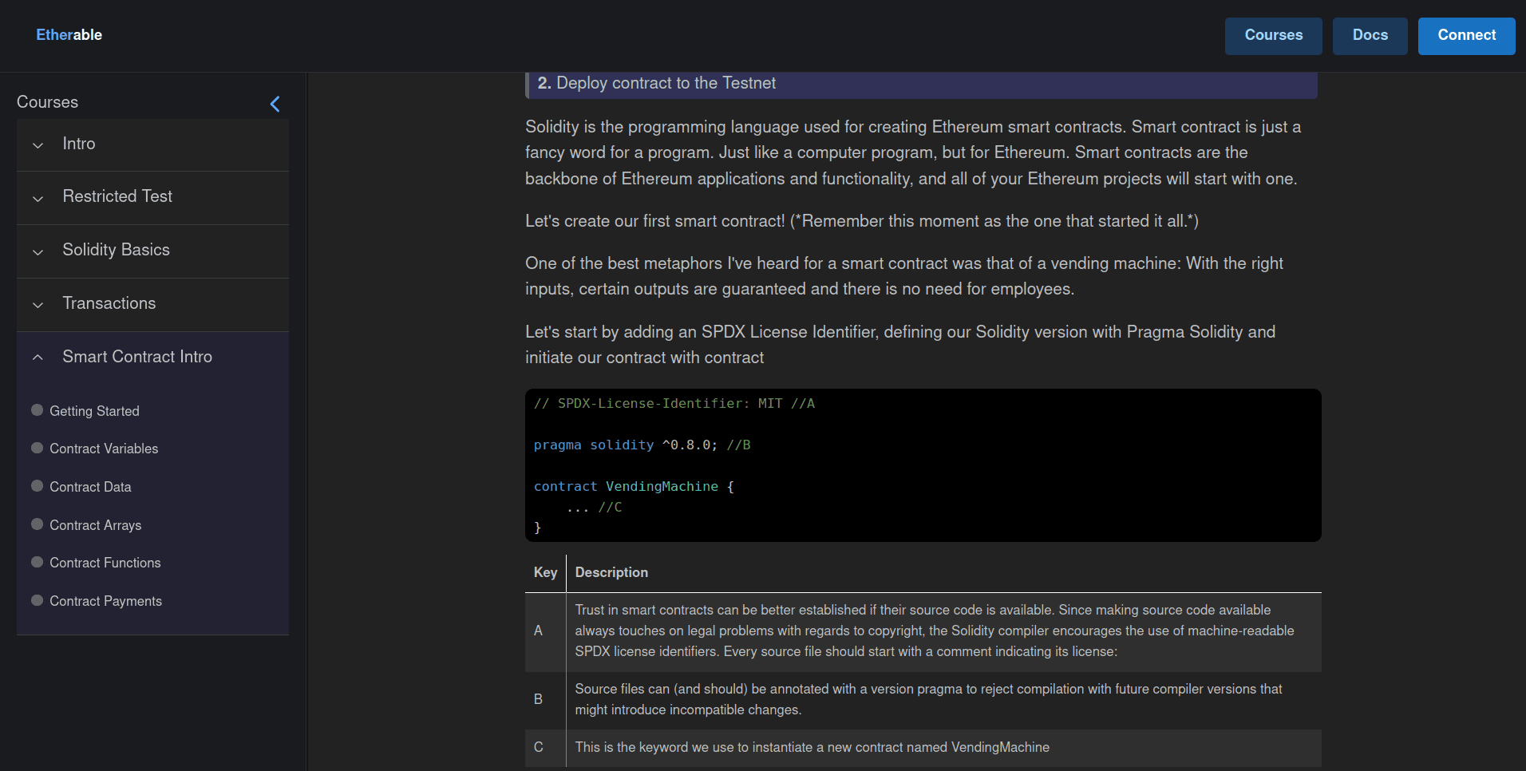
Task: Expand the Restricted Test section
Action: click(x=117, y=197)
